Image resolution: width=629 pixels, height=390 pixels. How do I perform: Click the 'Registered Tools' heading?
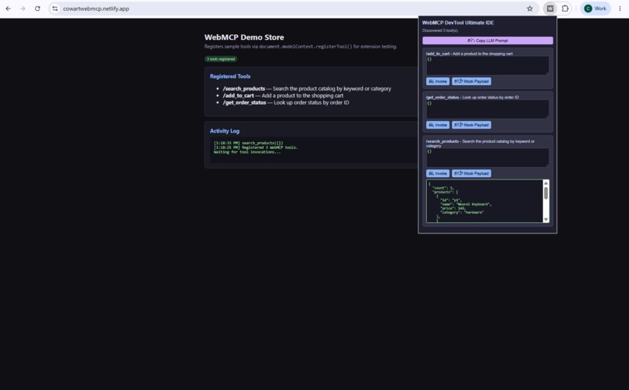click(230, 76)
